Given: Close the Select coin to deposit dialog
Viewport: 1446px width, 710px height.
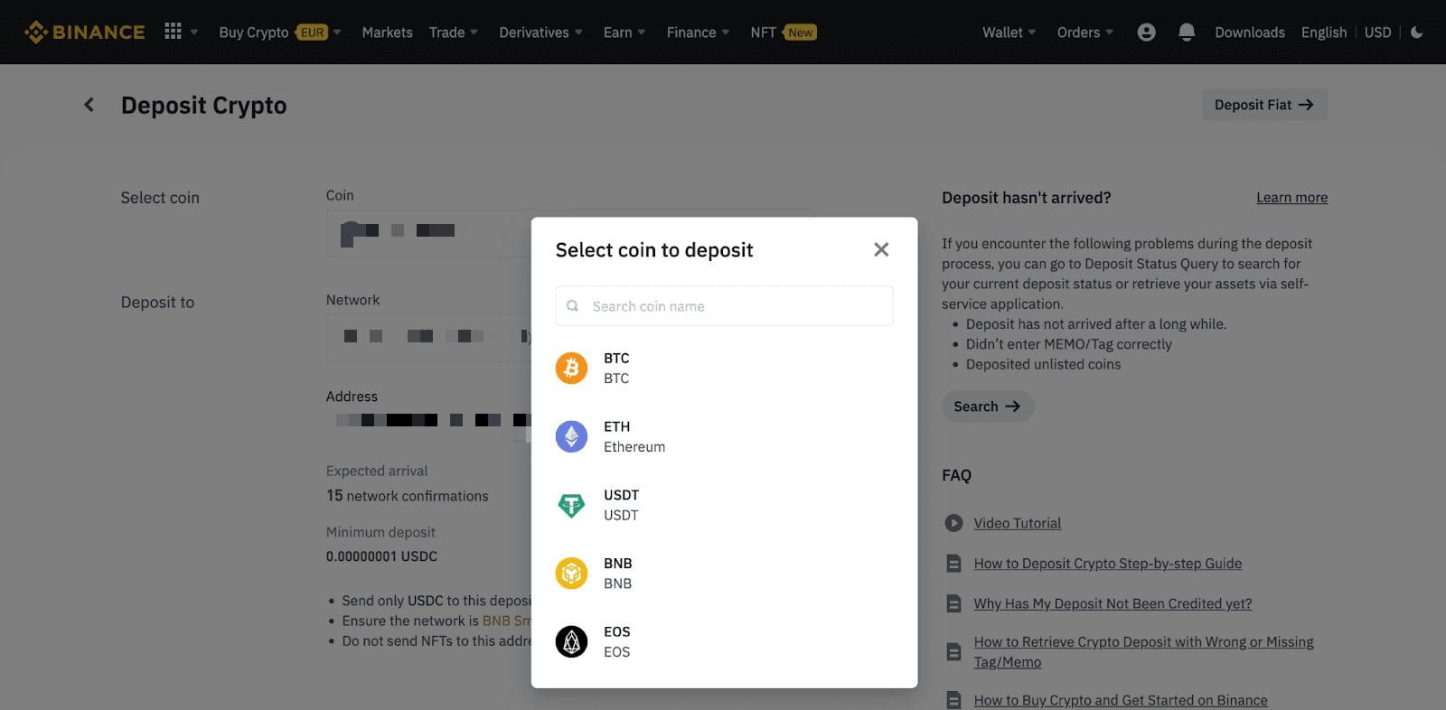Looking at the screenshot, I should [x=881, y=249].
